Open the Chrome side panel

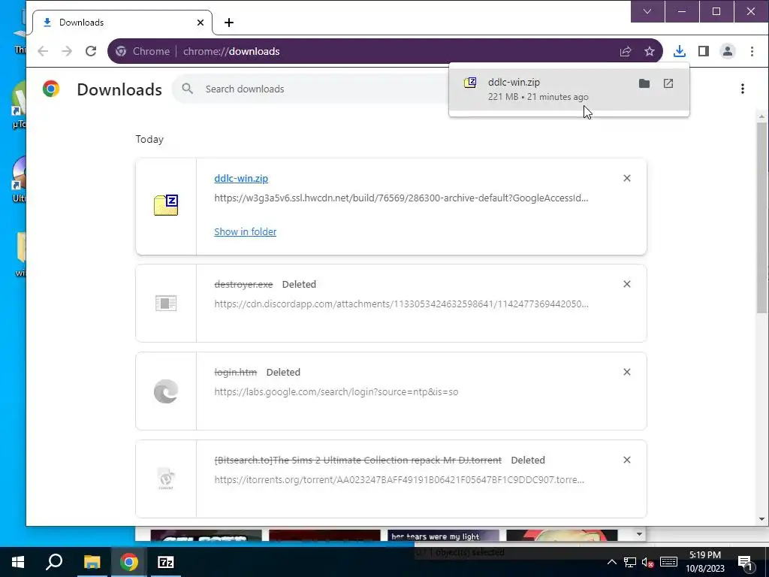(x=703, y=51)
